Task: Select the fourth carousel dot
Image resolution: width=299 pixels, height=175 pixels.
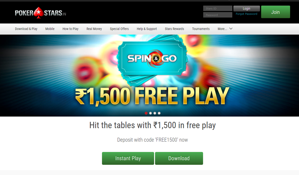Action: tap(159, 113)
